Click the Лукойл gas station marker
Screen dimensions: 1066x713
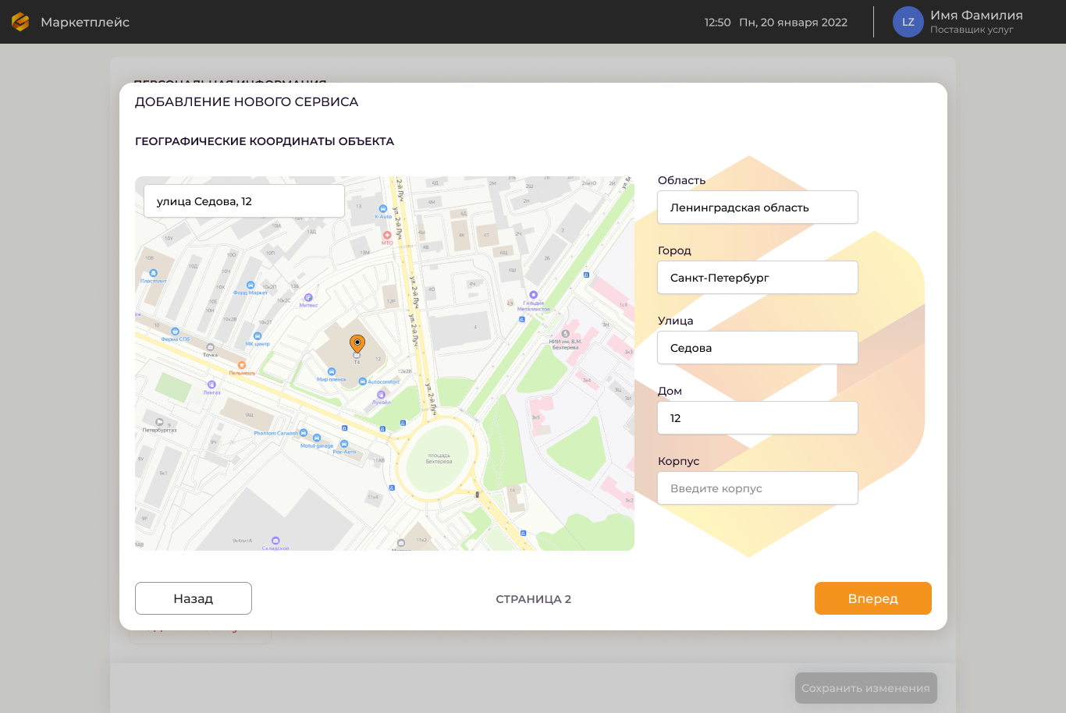click(381, 395)
